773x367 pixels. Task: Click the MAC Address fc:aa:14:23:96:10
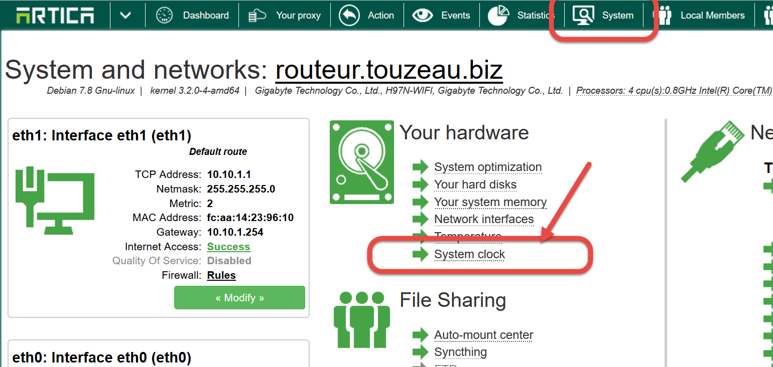click(x=250, y=218)
